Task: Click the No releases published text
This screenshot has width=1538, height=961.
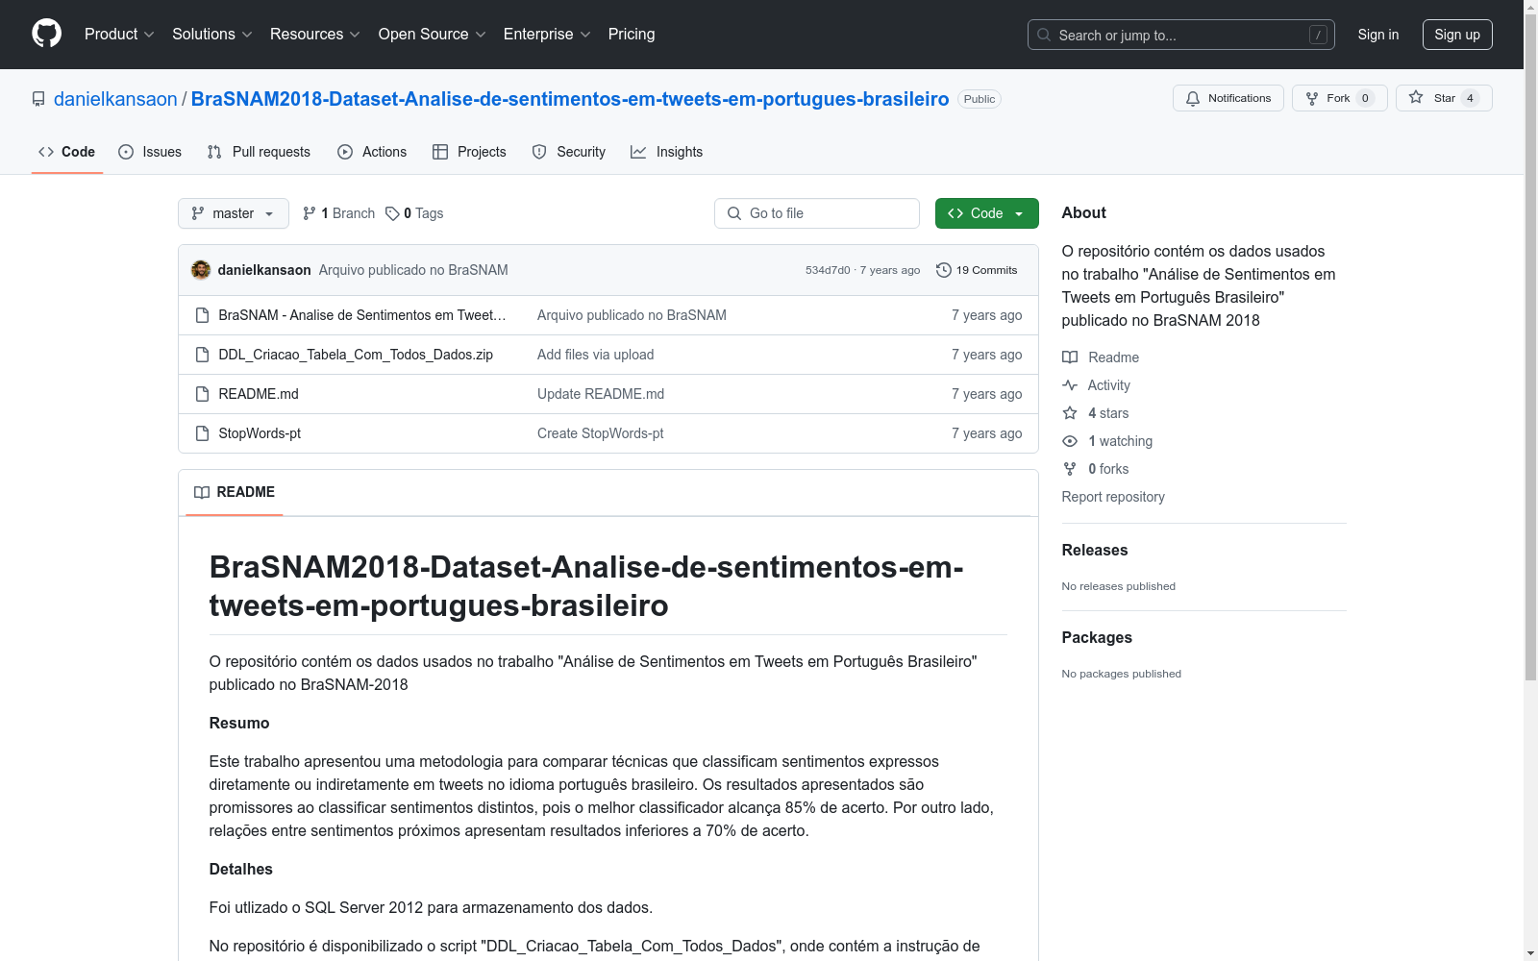Action: [x=1119, y=586]
